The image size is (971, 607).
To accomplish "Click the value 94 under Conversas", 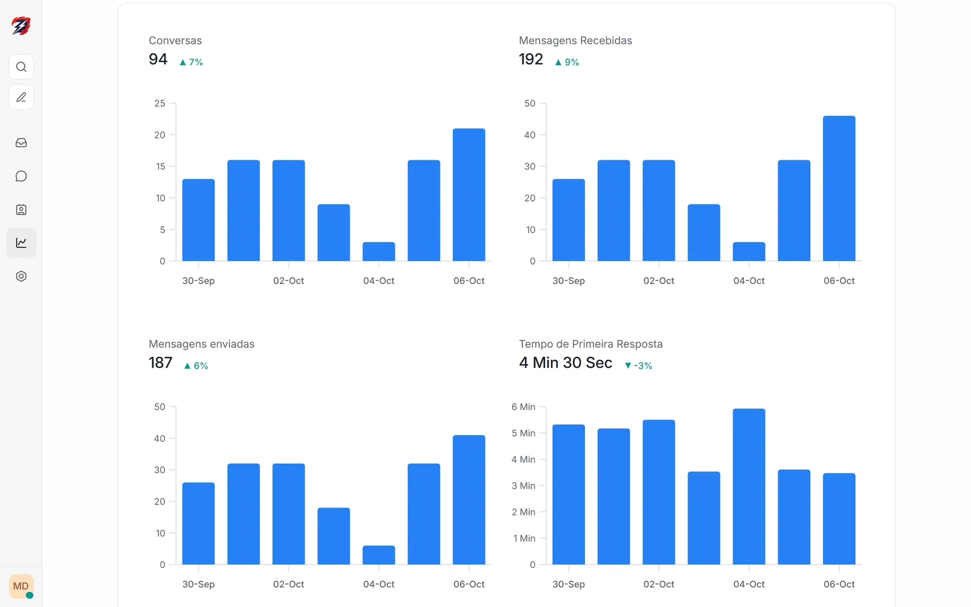I will (x=158, y=59).
